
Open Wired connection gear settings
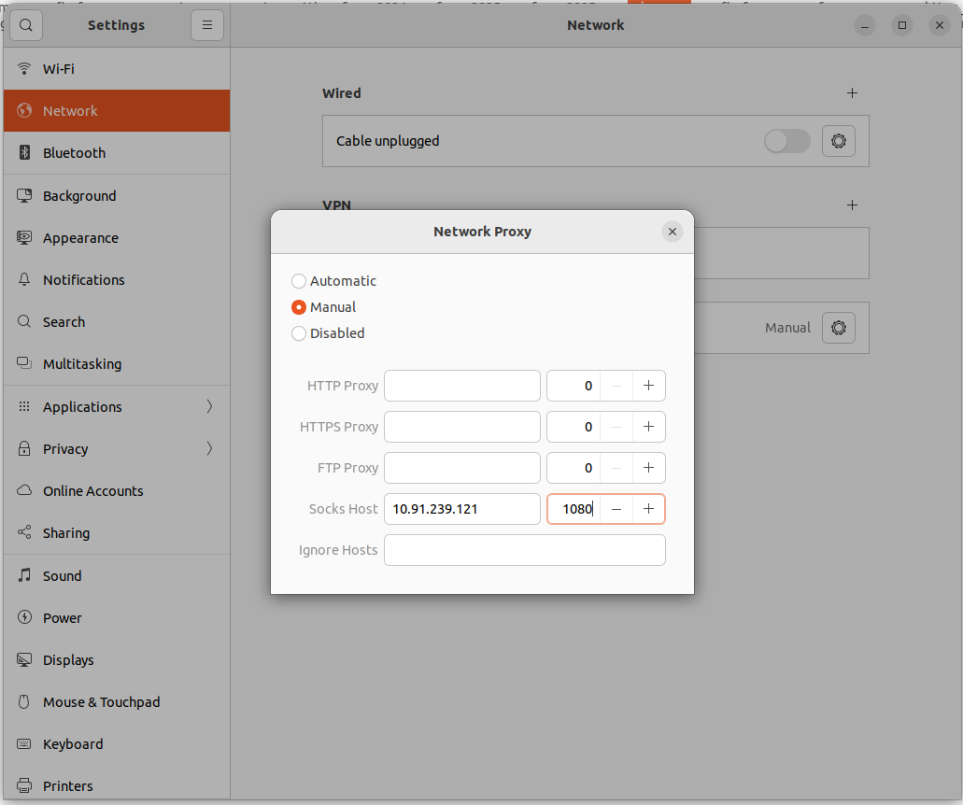pos(838,141)
